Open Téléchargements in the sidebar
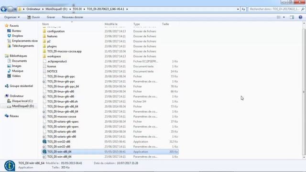Viewport: 306px width, 172px height. pos(21,46)
